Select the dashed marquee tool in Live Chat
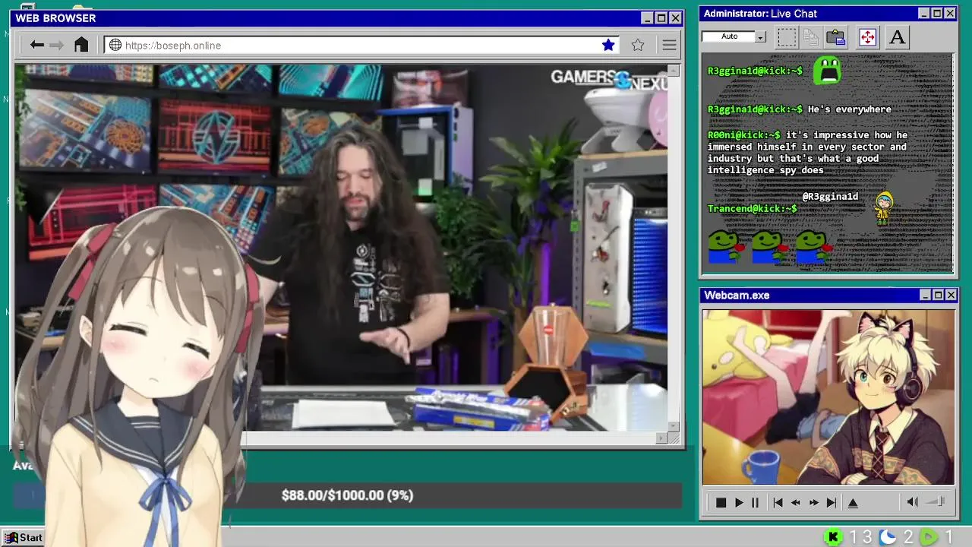This screenshot has height=547, width=972. tap(787, 36)
